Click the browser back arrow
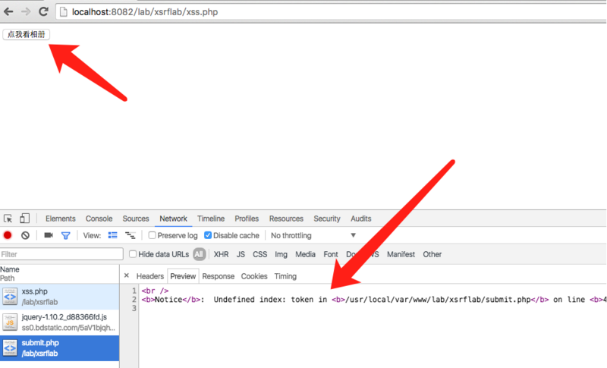Image resolution: width=607 pixels, height=368 pixels. tap(8, 11)
